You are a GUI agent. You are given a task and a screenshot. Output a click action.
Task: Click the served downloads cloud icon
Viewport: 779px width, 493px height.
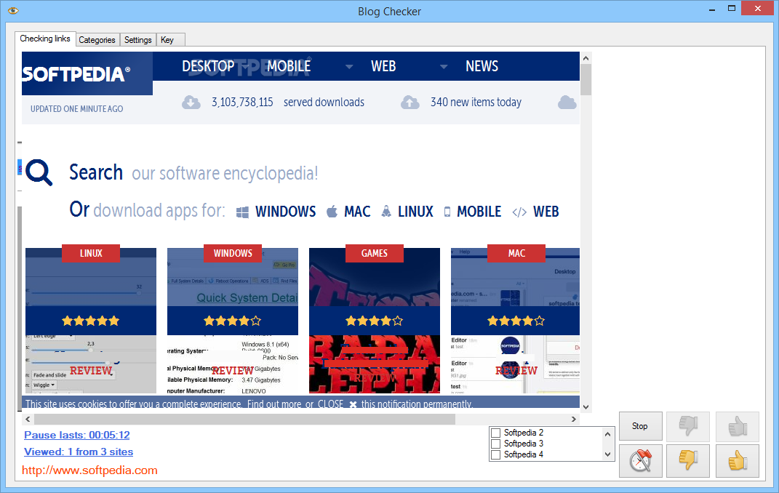coord(191,103)
